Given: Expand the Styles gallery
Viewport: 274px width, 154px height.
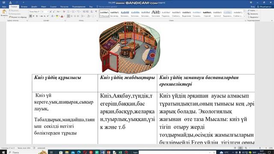Looking at the screenshot, I should pyautogui.click(x=244, y=17).
